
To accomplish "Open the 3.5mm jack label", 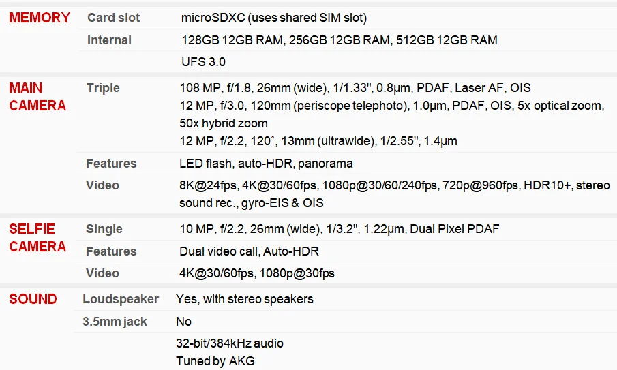I will click(x=115, y=322).
